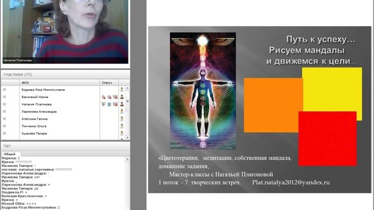Click slide title Путь к успеху…
Image resolution: width=374 pixels, height=210 pixels.
[x=321, y=39]
